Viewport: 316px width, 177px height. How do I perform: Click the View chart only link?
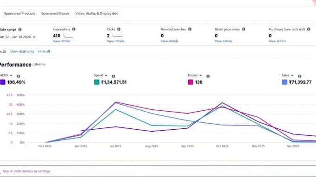(x=22, y=51)
